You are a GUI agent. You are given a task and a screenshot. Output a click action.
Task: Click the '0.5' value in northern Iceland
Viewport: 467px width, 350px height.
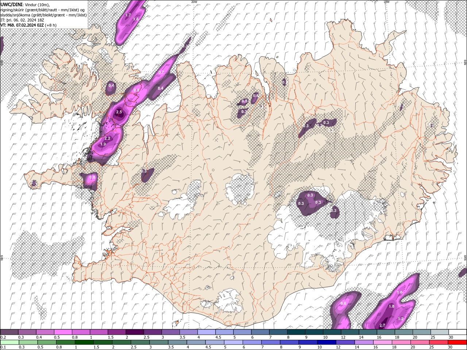click(245, 101)
